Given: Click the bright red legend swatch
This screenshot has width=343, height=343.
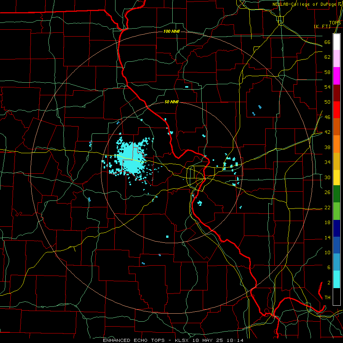Looking at the screenshot, I should point(337,110).
